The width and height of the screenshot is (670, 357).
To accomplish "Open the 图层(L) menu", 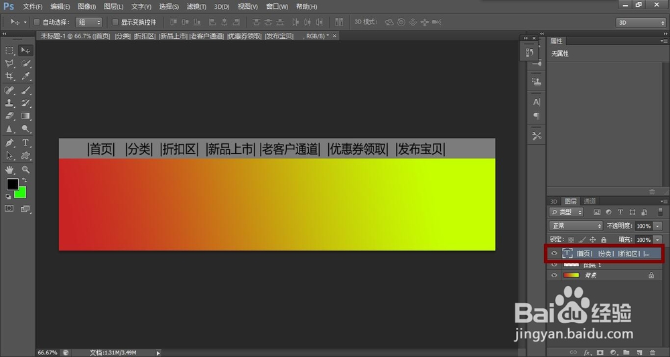I will [x=113, y=7].
